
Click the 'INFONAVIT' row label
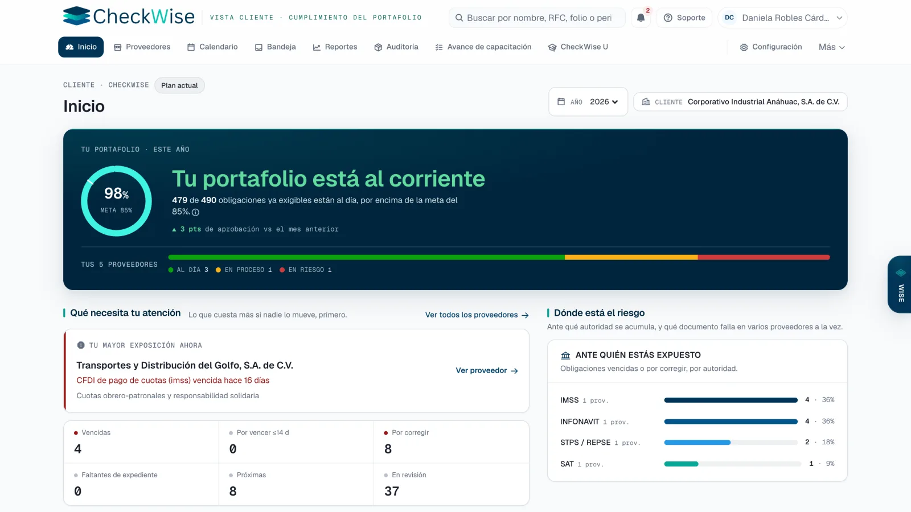click(x=580, y=422)
